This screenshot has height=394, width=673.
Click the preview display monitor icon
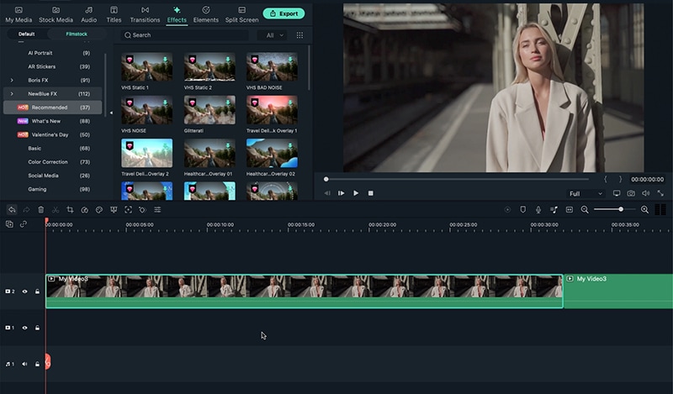[617, 193]
